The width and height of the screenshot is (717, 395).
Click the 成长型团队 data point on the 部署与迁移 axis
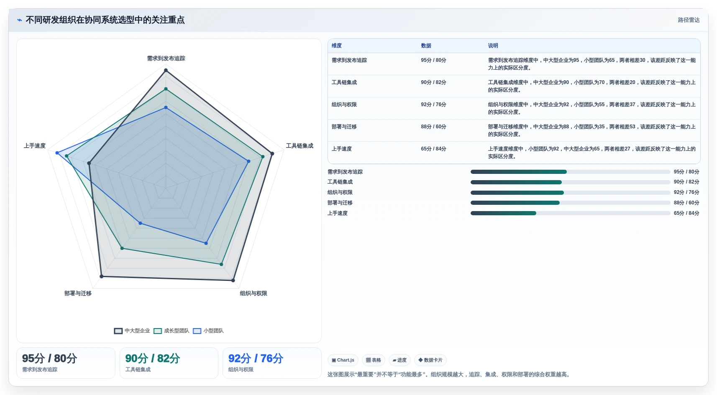122,248
